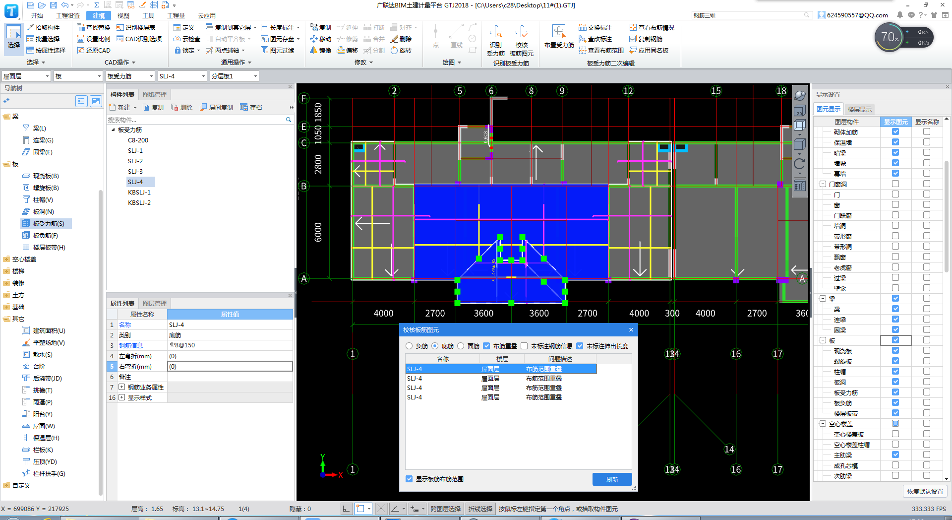Click 还原CAD restore tool

[93, 50]
